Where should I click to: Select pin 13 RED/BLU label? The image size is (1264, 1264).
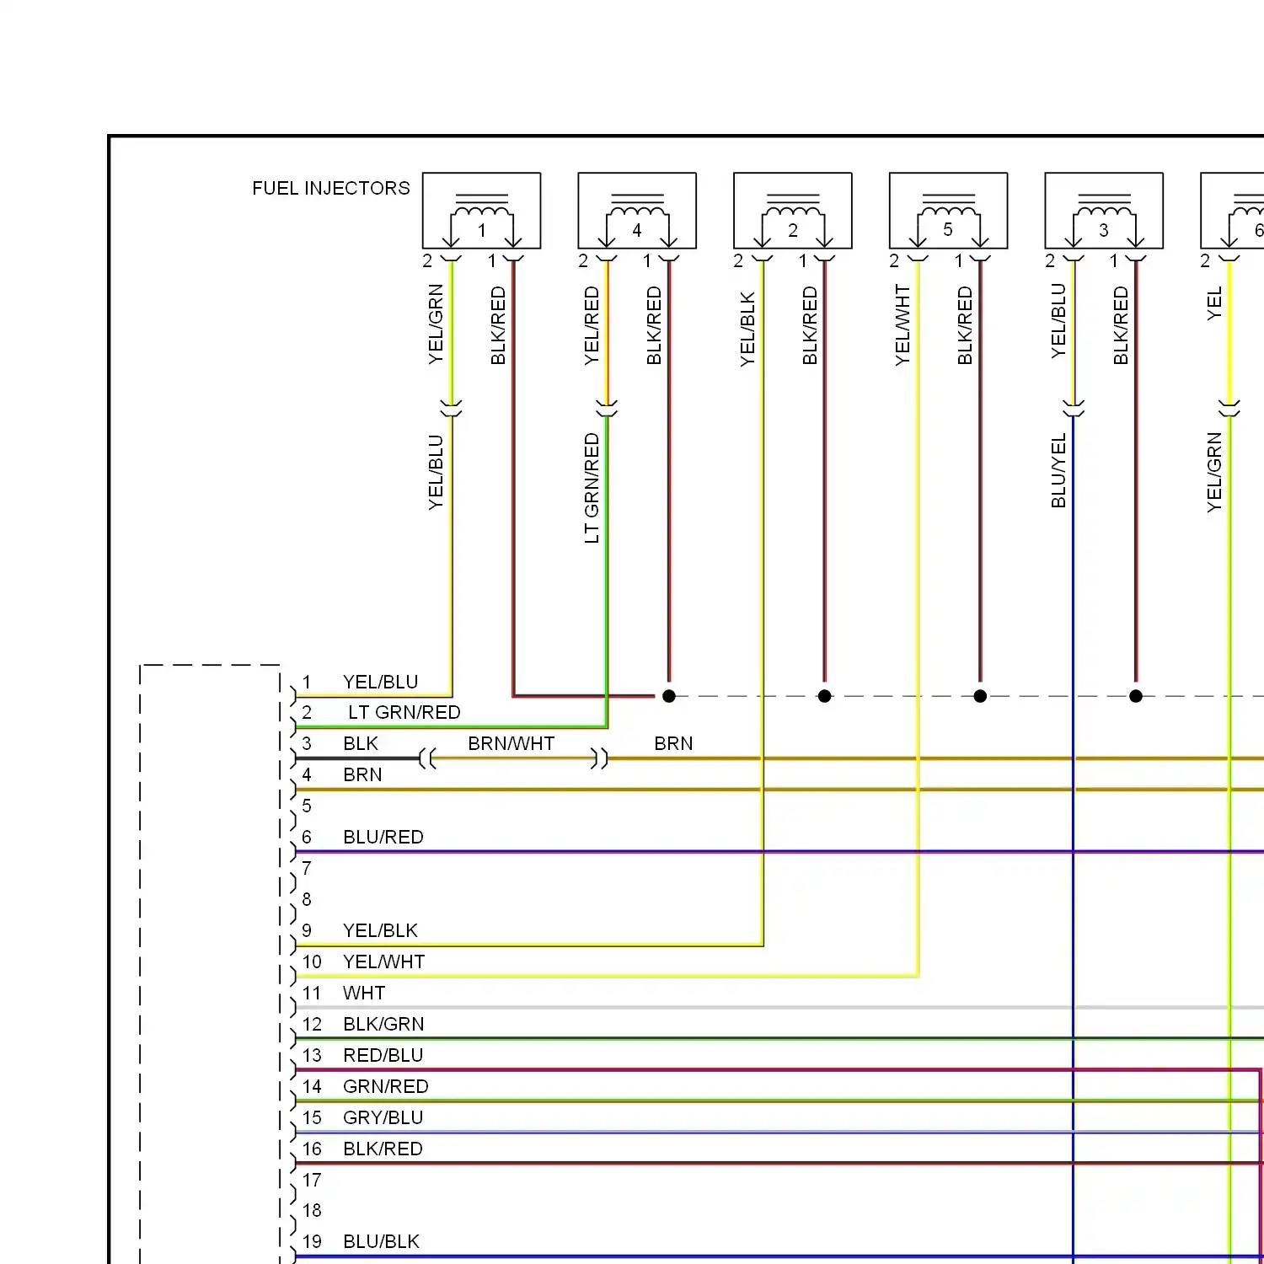pos(383,1056)
